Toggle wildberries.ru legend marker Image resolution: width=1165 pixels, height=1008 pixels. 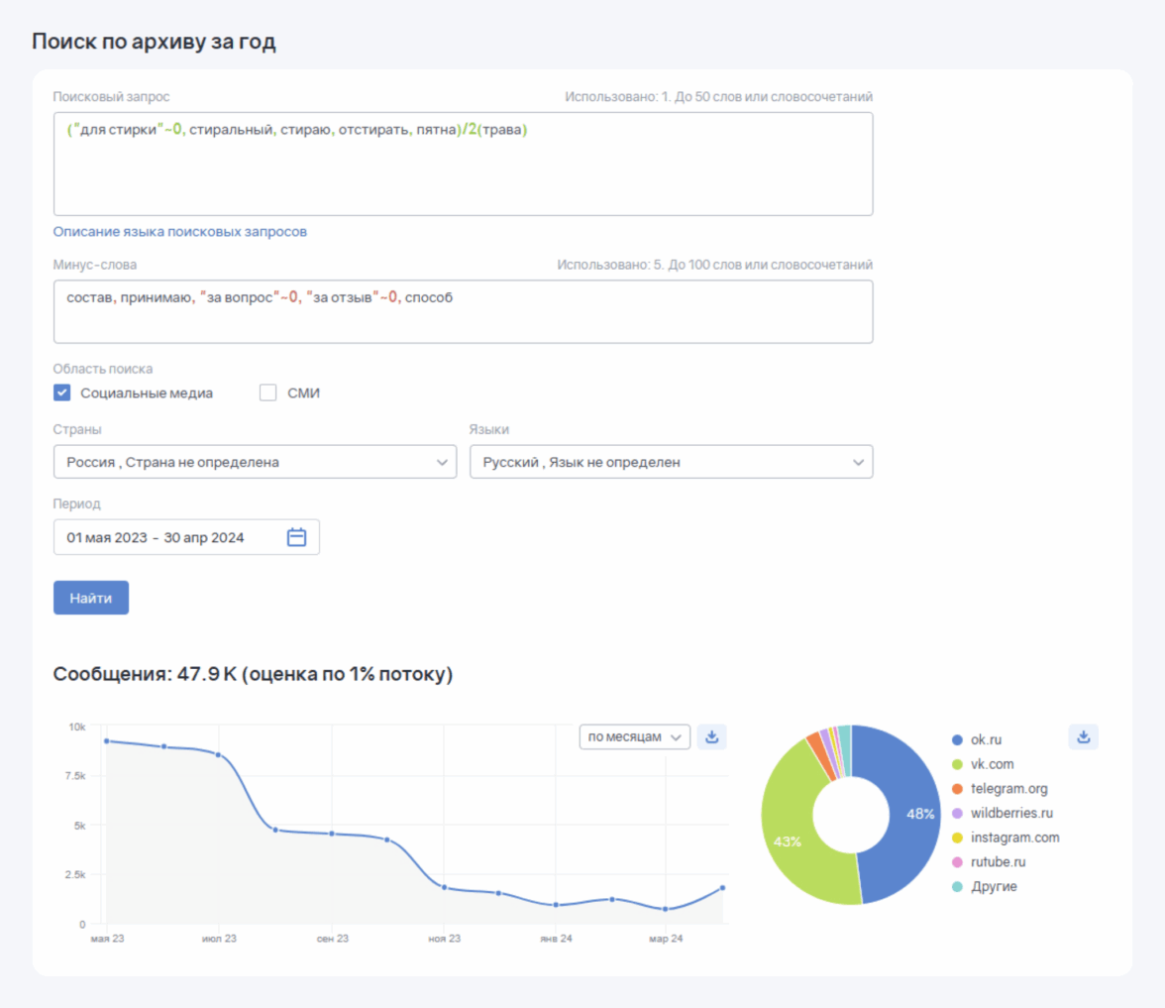[x=956, y=813]
